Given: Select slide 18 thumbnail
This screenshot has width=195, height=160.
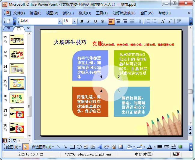Looking at the screenshot, I should (x=17, y=127).
